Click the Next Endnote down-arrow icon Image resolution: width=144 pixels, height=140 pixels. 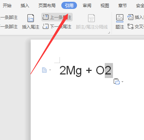46,26
